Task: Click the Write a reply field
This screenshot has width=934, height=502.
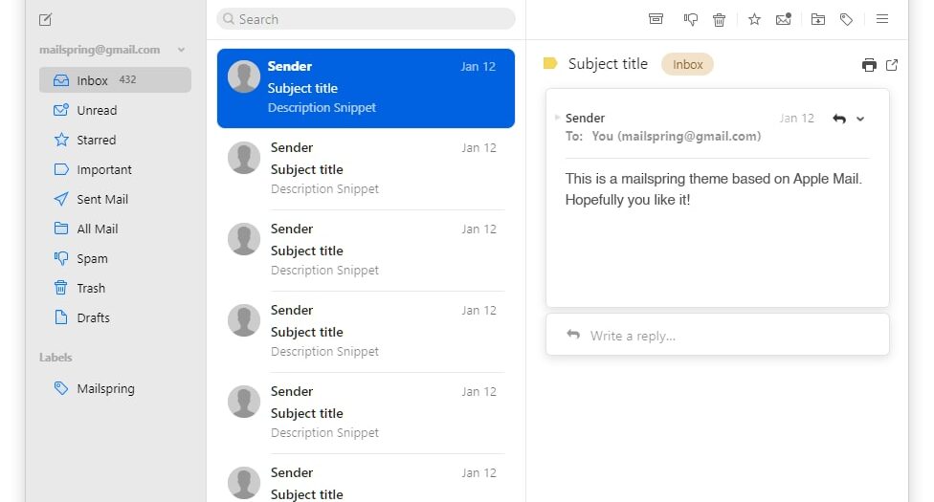Action: pyautogui.click(x=717, y=336)
